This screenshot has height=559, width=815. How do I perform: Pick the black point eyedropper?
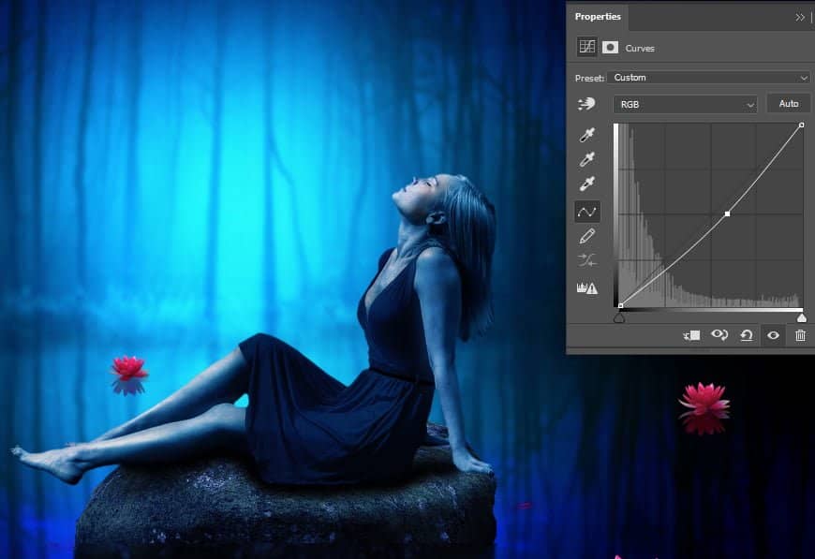coord(587,137)
